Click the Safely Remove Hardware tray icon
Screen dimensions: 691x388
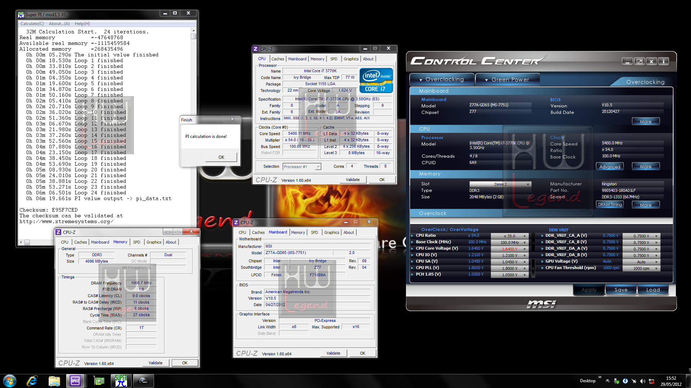coord(617,381)
